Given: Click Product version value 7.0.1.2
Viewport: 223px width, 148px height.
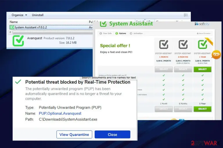Looking at the screenshot, I should coord(70,38).
